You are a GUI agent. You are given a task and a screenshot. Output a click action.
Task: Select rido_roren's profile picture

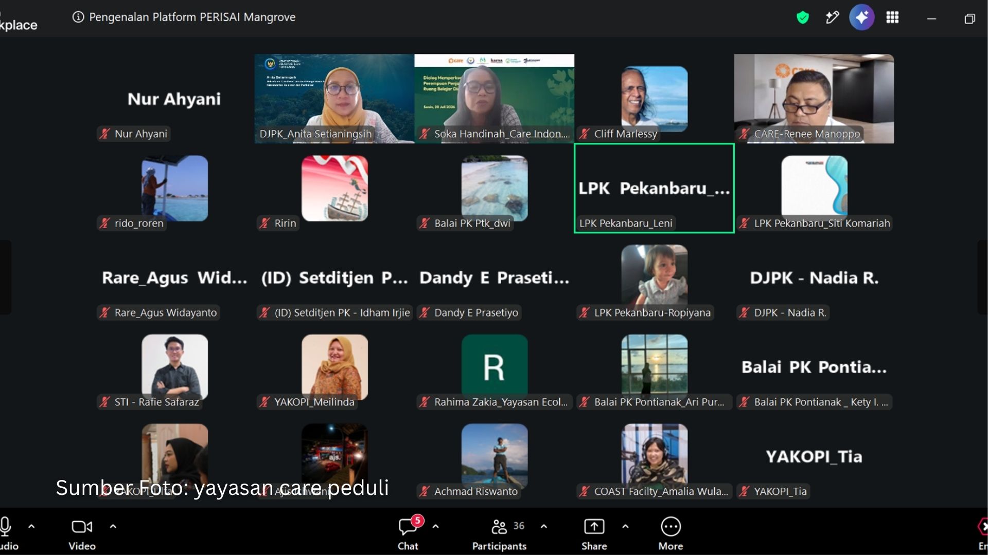(175, 188)
